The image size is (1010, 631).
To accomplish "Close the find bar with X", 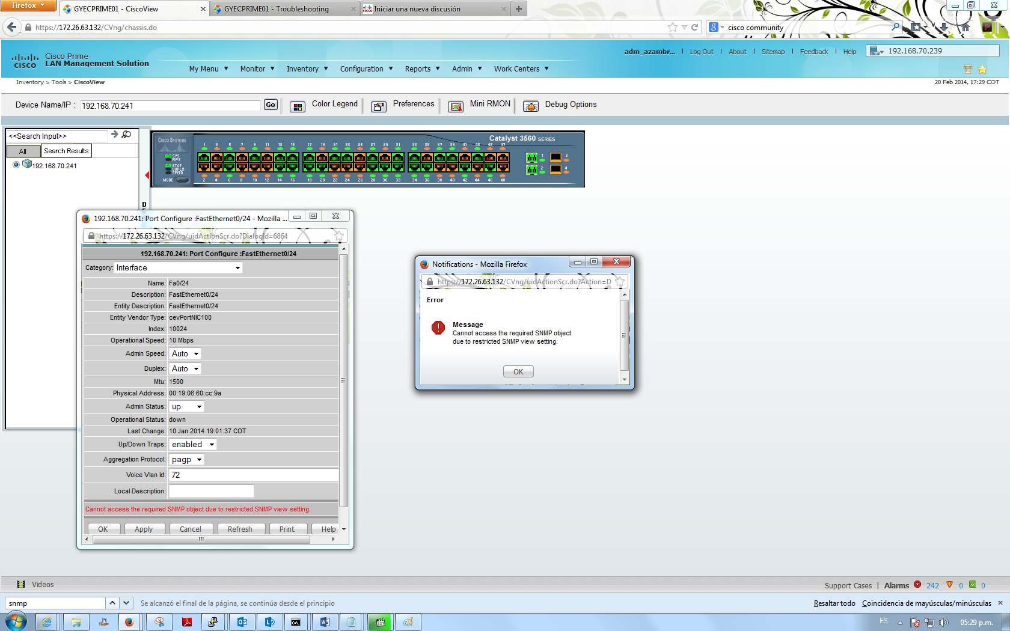I will pyautogui.click(x=1000, y=603).
